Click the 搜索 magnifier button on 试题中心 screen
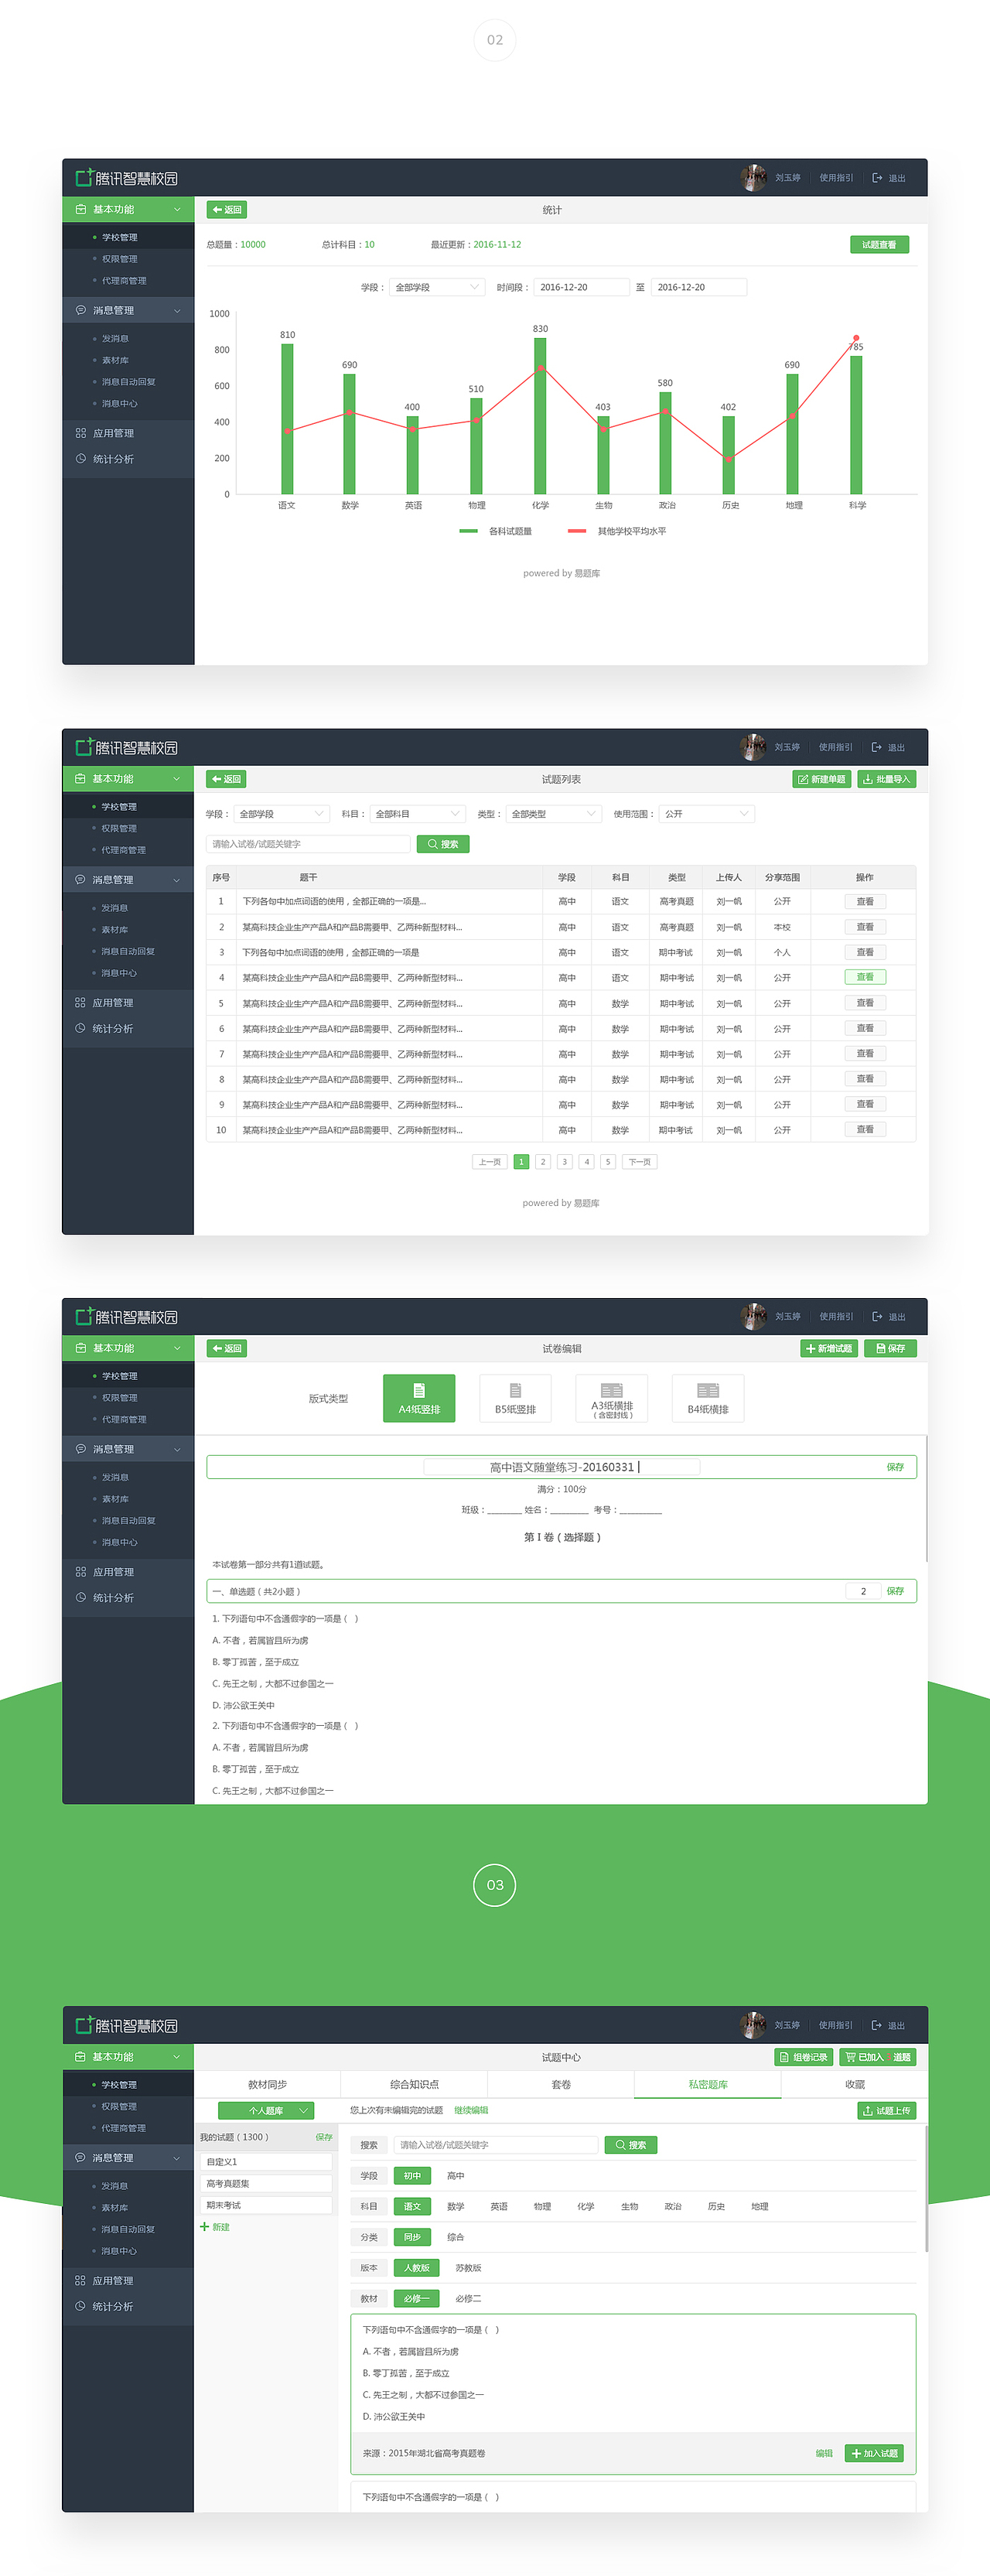Image resolution: width=990 pixels, height=2576 pixels. (x=631, y=2145)
